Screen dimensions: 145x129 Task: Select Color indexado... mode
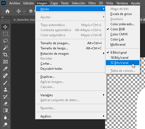click(x=122, y=24)
